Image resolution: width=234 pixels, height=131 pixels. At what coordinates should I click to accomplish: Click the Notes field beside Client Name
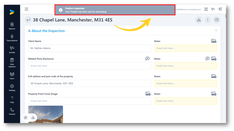click(x=185, y=48)
